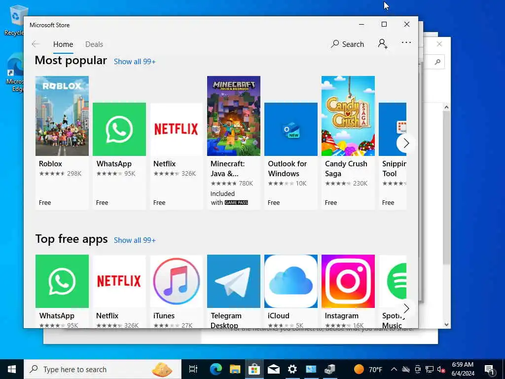This screenshot has width=505, height=379.
Task: Click the Microsoft Store taskbar icon
Action: 254,369
